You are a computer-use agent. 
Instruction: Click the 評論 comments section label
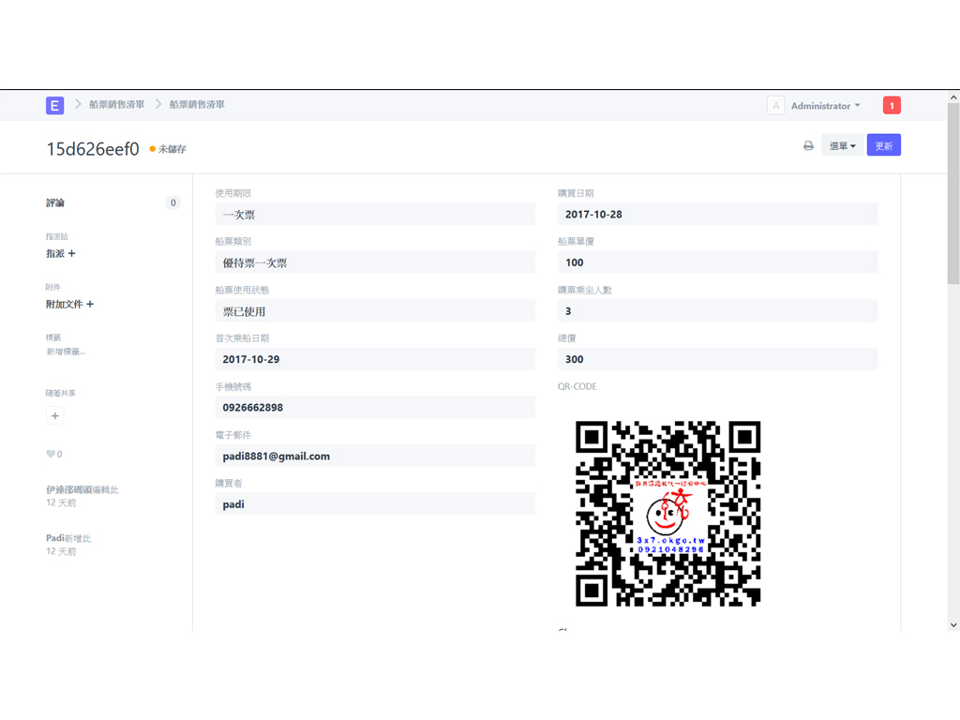(55, 202)
